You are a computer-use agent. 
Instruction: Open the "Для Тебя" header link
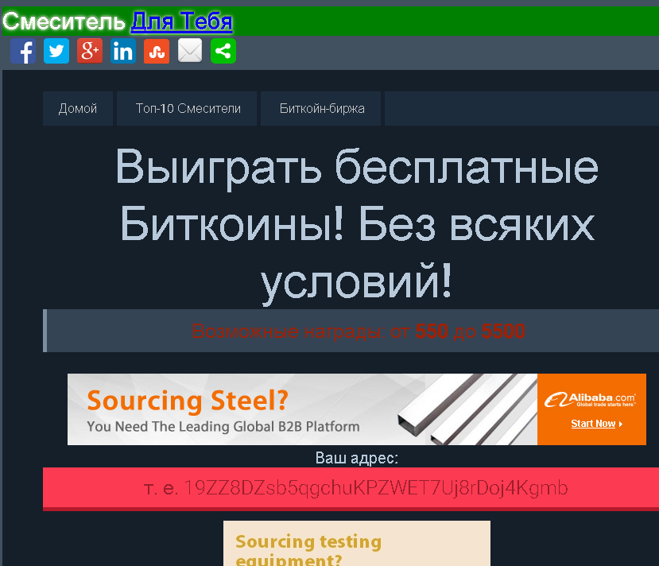tap(181, 21)
